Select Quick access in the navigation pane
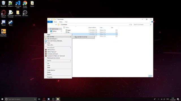Viewport: 181px width, 101px height. 55,29
